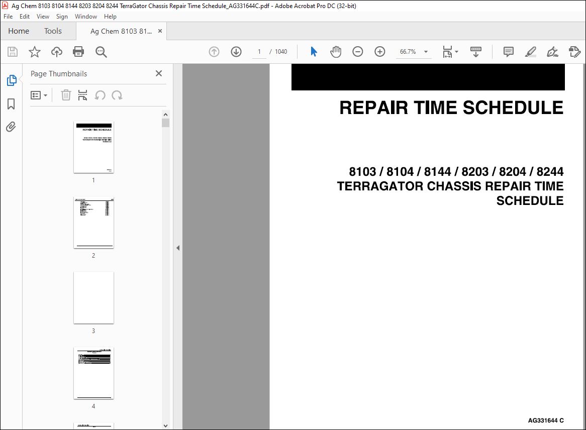Select the Highlight text tool

click(x=530, y=52)
